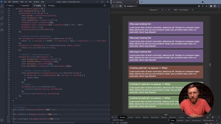The height and width of the screenshot is (124, 221).
Task: Open File menu in VS Code
Action: point(5,2)
